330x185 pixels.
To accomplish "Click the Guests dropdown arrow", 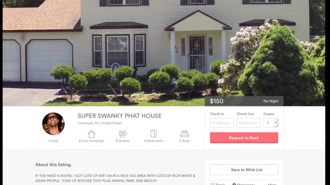I will (x=276, y=123).
